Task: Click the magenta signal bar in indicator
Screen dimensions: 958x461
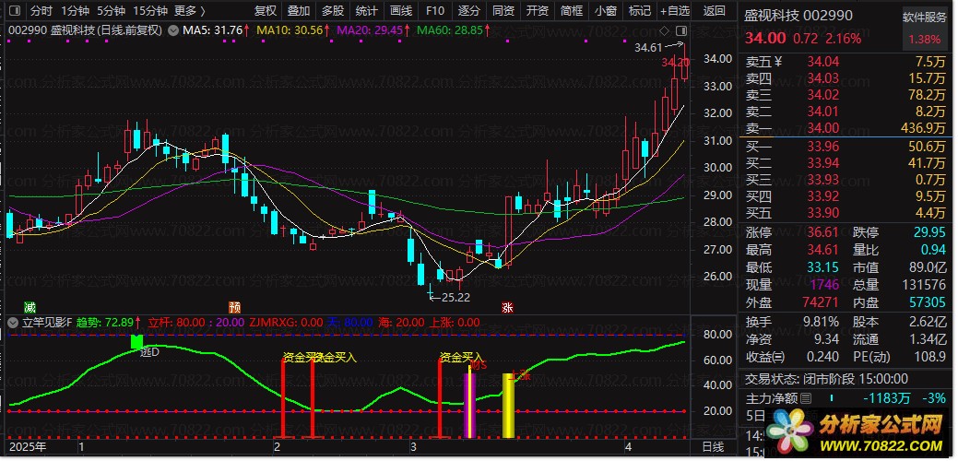Action: (470, 406)
